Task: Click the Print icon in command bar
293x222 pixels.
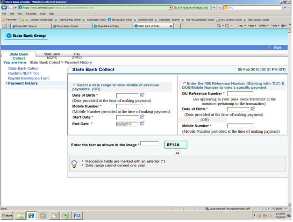Action: [x=241, y=26]
